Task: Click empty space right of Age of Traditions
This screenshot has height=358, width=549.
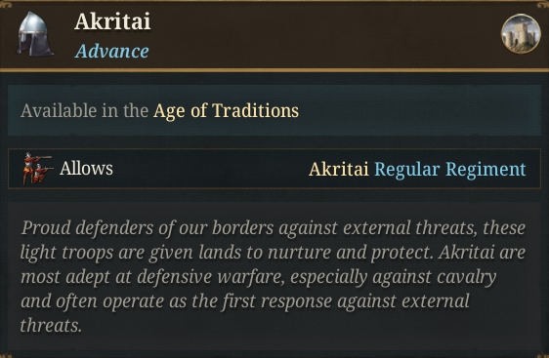Action: click(418, 111)
